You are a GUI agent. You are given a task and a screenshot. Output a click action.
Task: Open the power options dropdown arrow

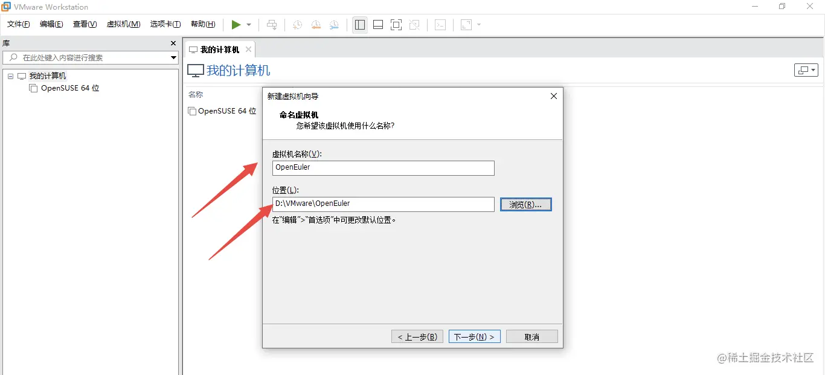249,25
